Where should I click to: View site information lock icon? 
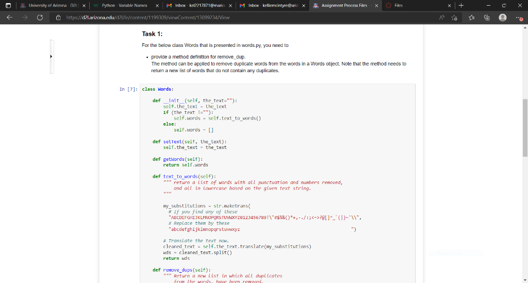click(58, 18)
